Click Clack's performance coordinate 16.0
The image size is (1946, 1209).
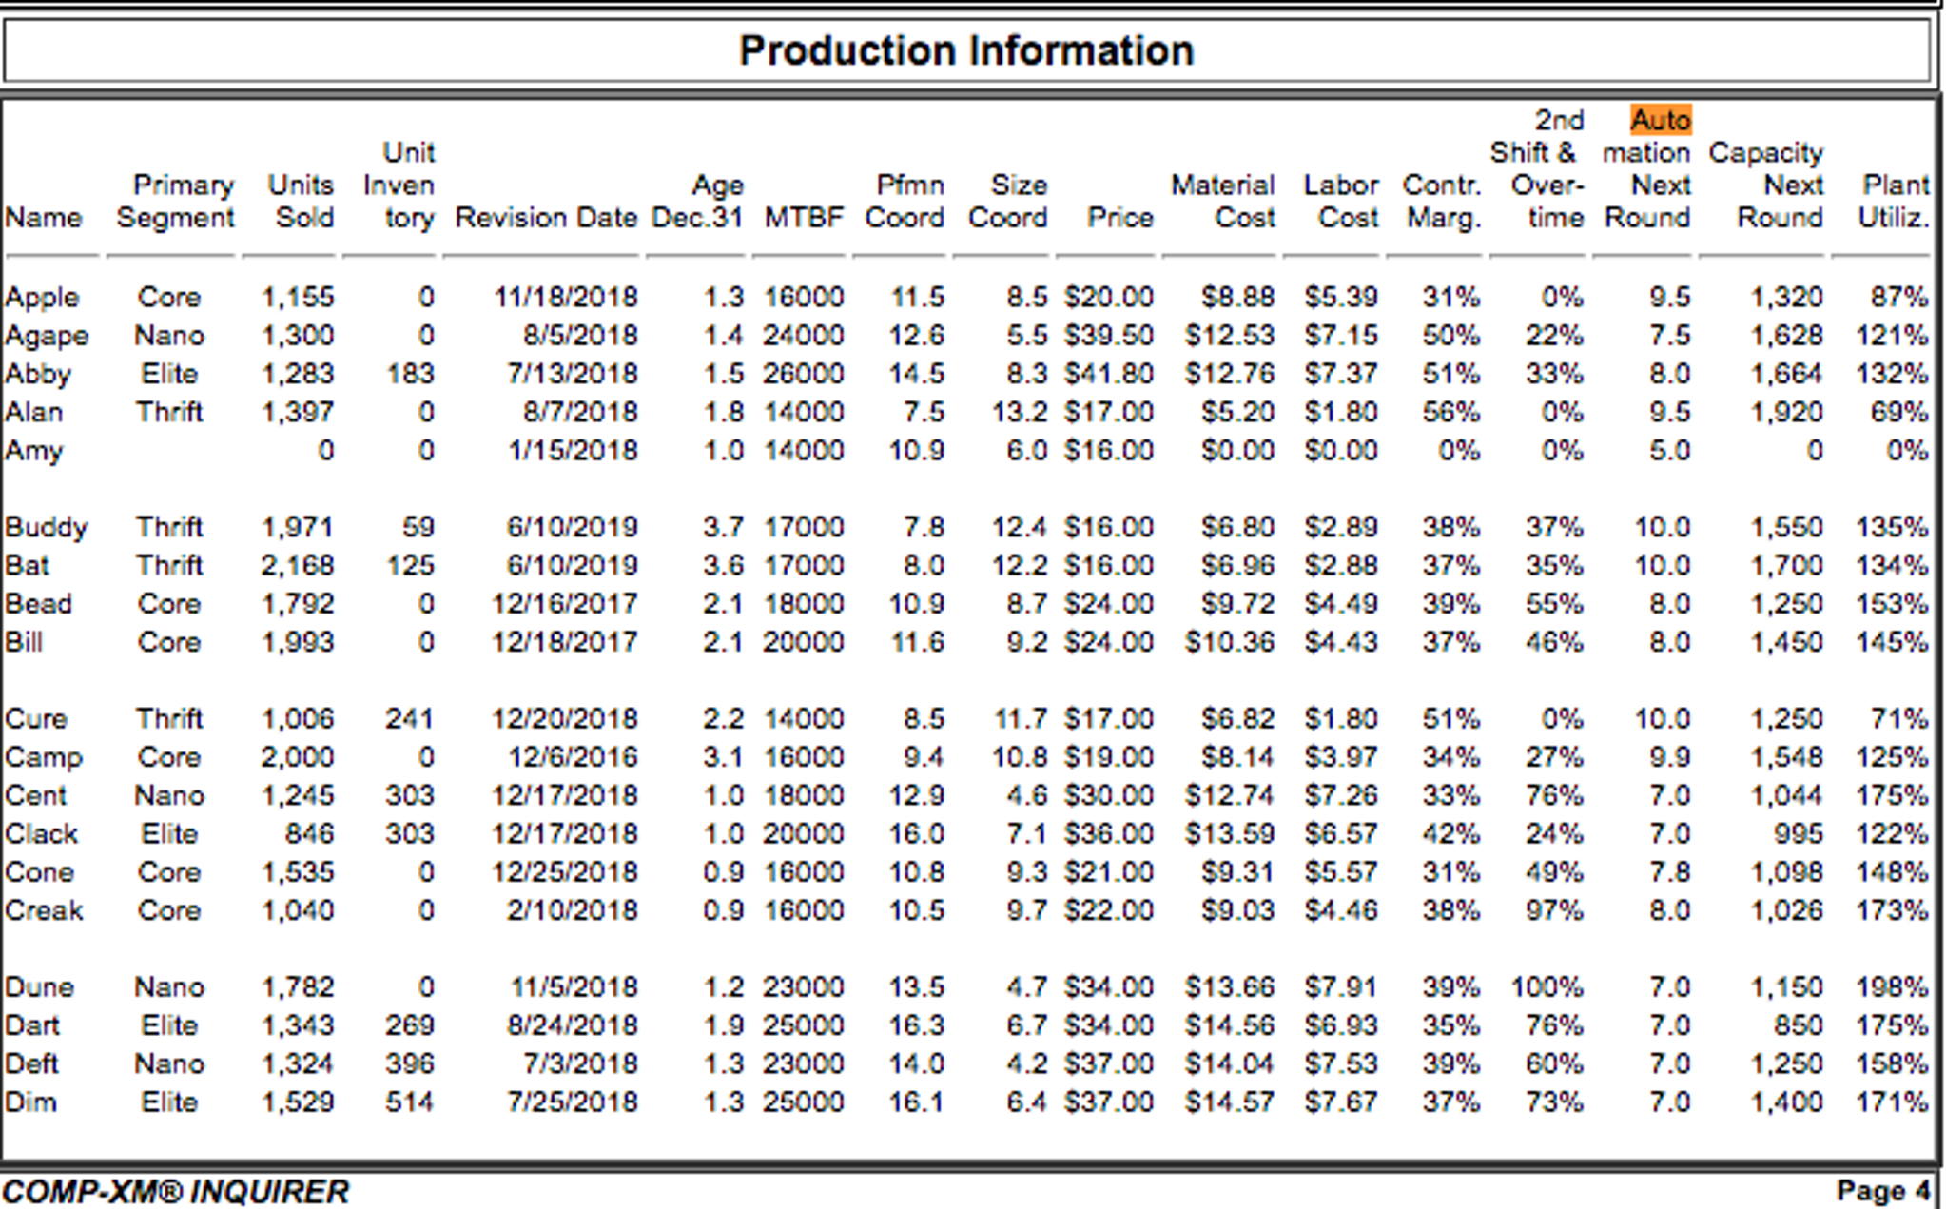pyautogui.click(x=916, y=834)
